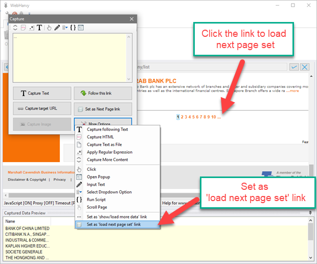
Task: Close the Capture dialog window
Action: (131, 19)
